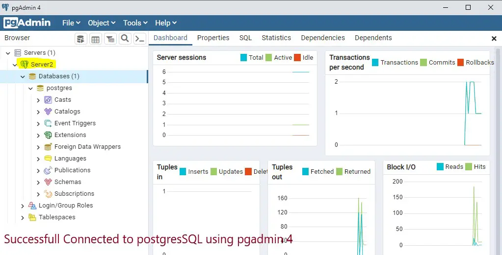Expand the Event Triggers chevron

[38, 123]
